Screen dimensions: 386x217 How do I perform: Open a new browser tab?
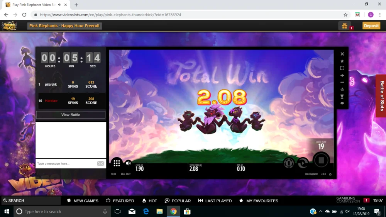pos(76,5)
